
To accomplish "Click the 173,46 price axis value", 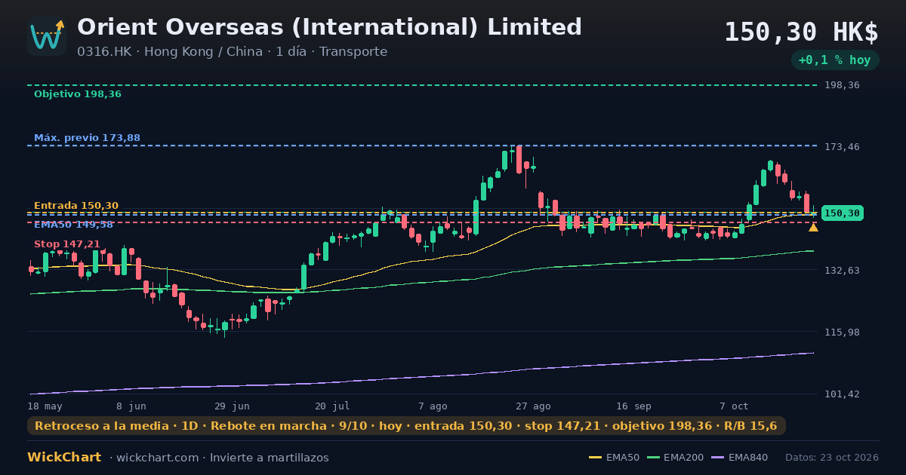I will [x=842, y=146].
